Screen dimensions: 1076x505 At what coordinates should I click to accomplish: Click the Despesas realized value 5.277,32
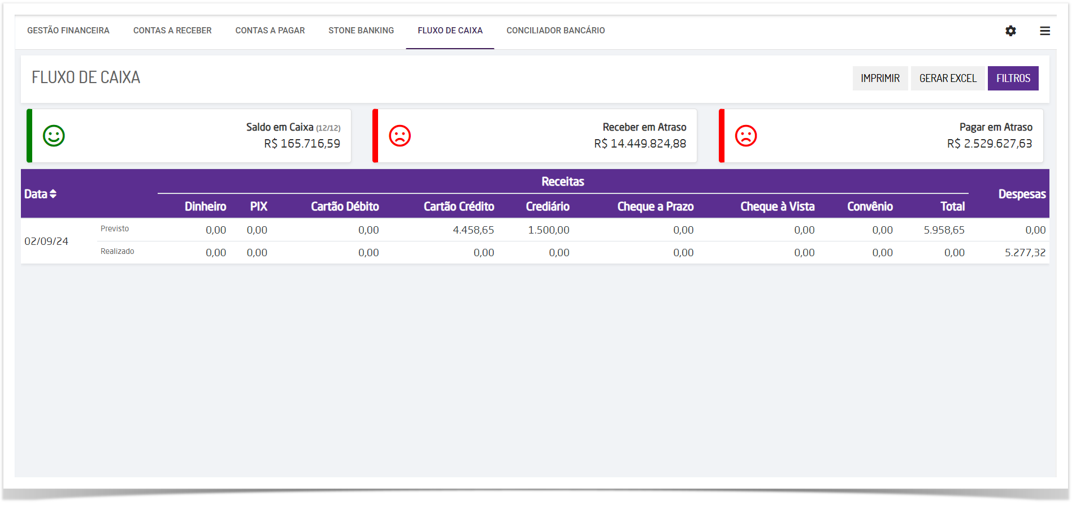pyautogui.click(x=1025, y=253)
